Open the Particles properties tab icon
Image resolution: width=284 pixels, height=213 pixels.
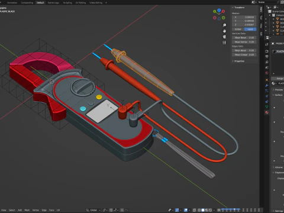(x=267, y=91)
